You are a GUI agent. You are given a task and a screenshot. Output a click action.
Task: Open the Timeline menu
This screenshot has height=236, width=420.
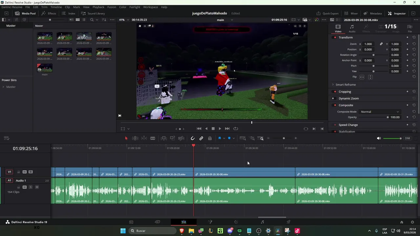pos(56,7)
